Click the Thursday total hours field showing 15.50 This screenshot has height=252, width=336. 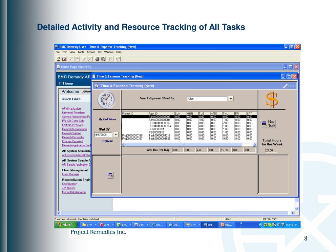(226, 150)
